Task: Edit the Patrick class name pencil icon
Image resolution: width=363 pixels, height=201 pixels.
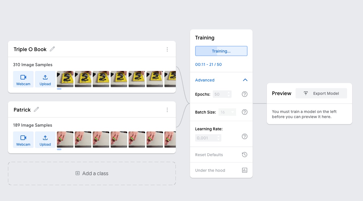Action: [x=36, y=110]
